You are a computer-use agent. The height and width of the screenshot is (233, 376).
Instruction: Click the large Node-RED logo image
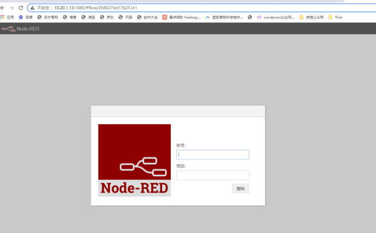click(134, 160)
